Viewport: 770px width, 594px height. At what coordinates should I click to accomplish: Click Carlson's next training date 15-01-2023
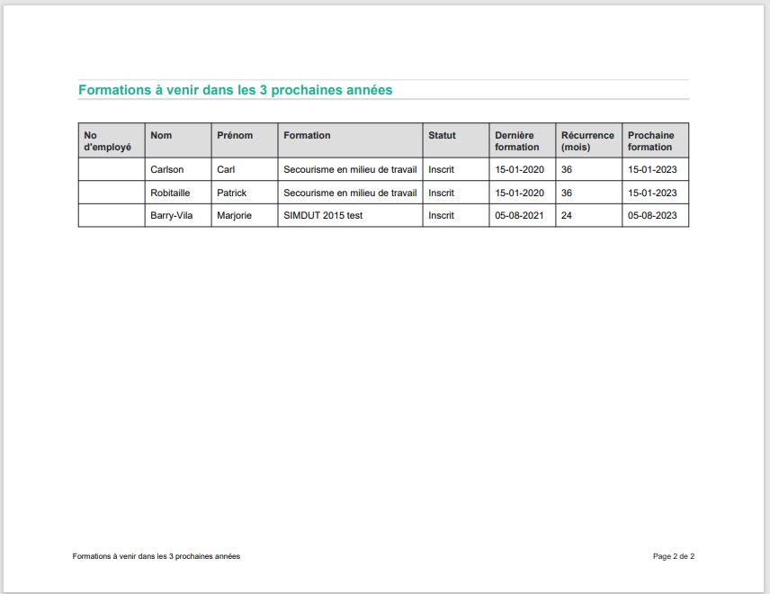(656, 169)
